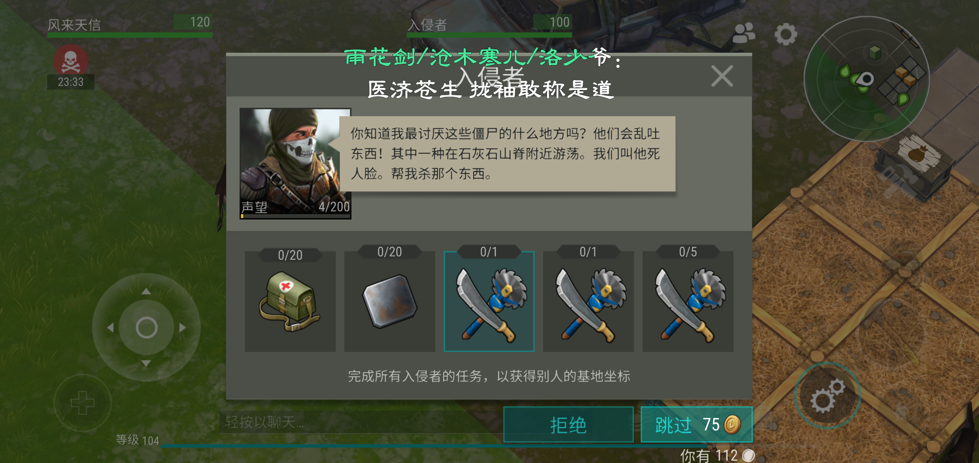The image size is (979, 463).
Task: Tap the joystick up arrow
Action: click(x=146, y=292)
